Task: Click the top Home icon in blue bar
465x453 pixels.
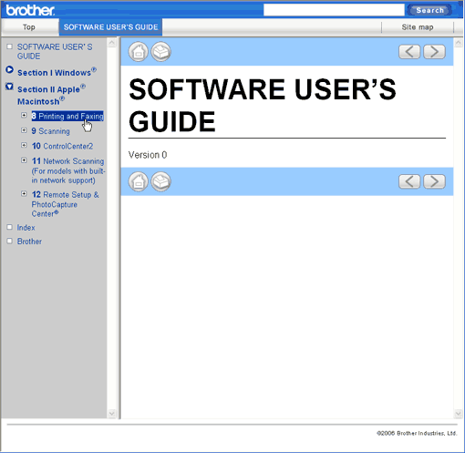Action: tap(139, 52)
